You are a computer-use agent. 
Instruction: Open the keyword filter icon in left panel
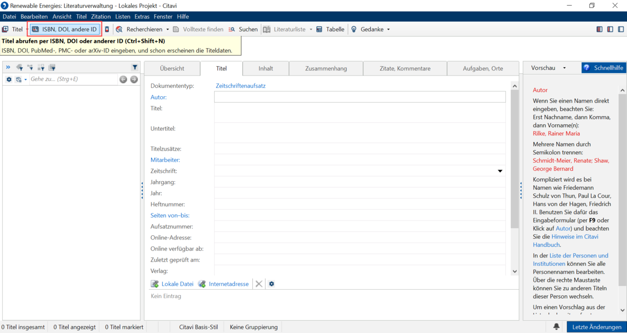[x=19, y=68]
